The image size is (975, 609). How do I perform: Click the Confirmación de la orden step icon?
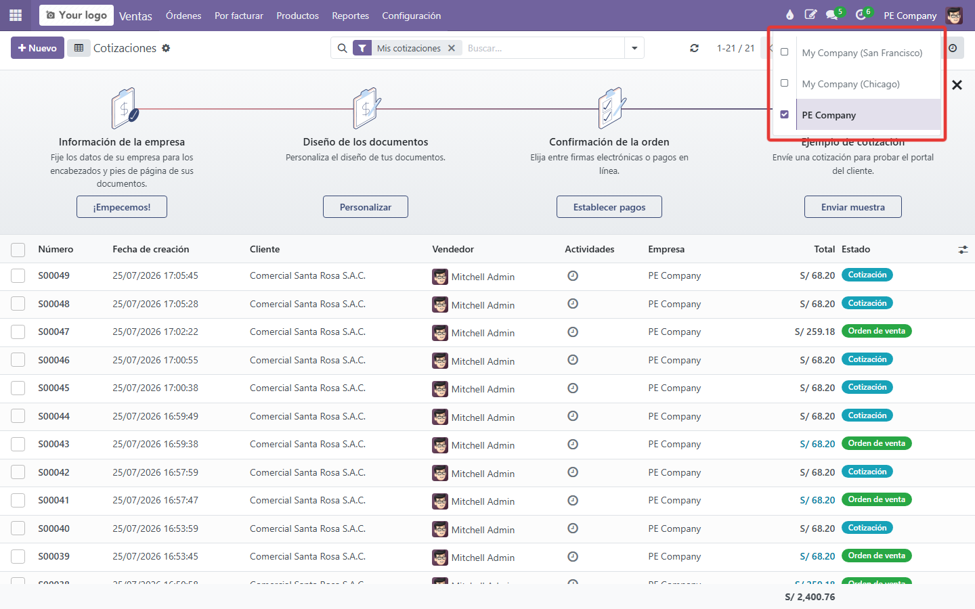pyautogui.click(x=611, y=108)
